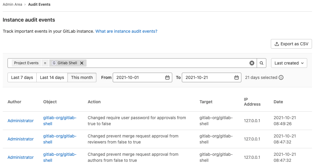
Task: Select the This month range
Action: click(82, 77)
